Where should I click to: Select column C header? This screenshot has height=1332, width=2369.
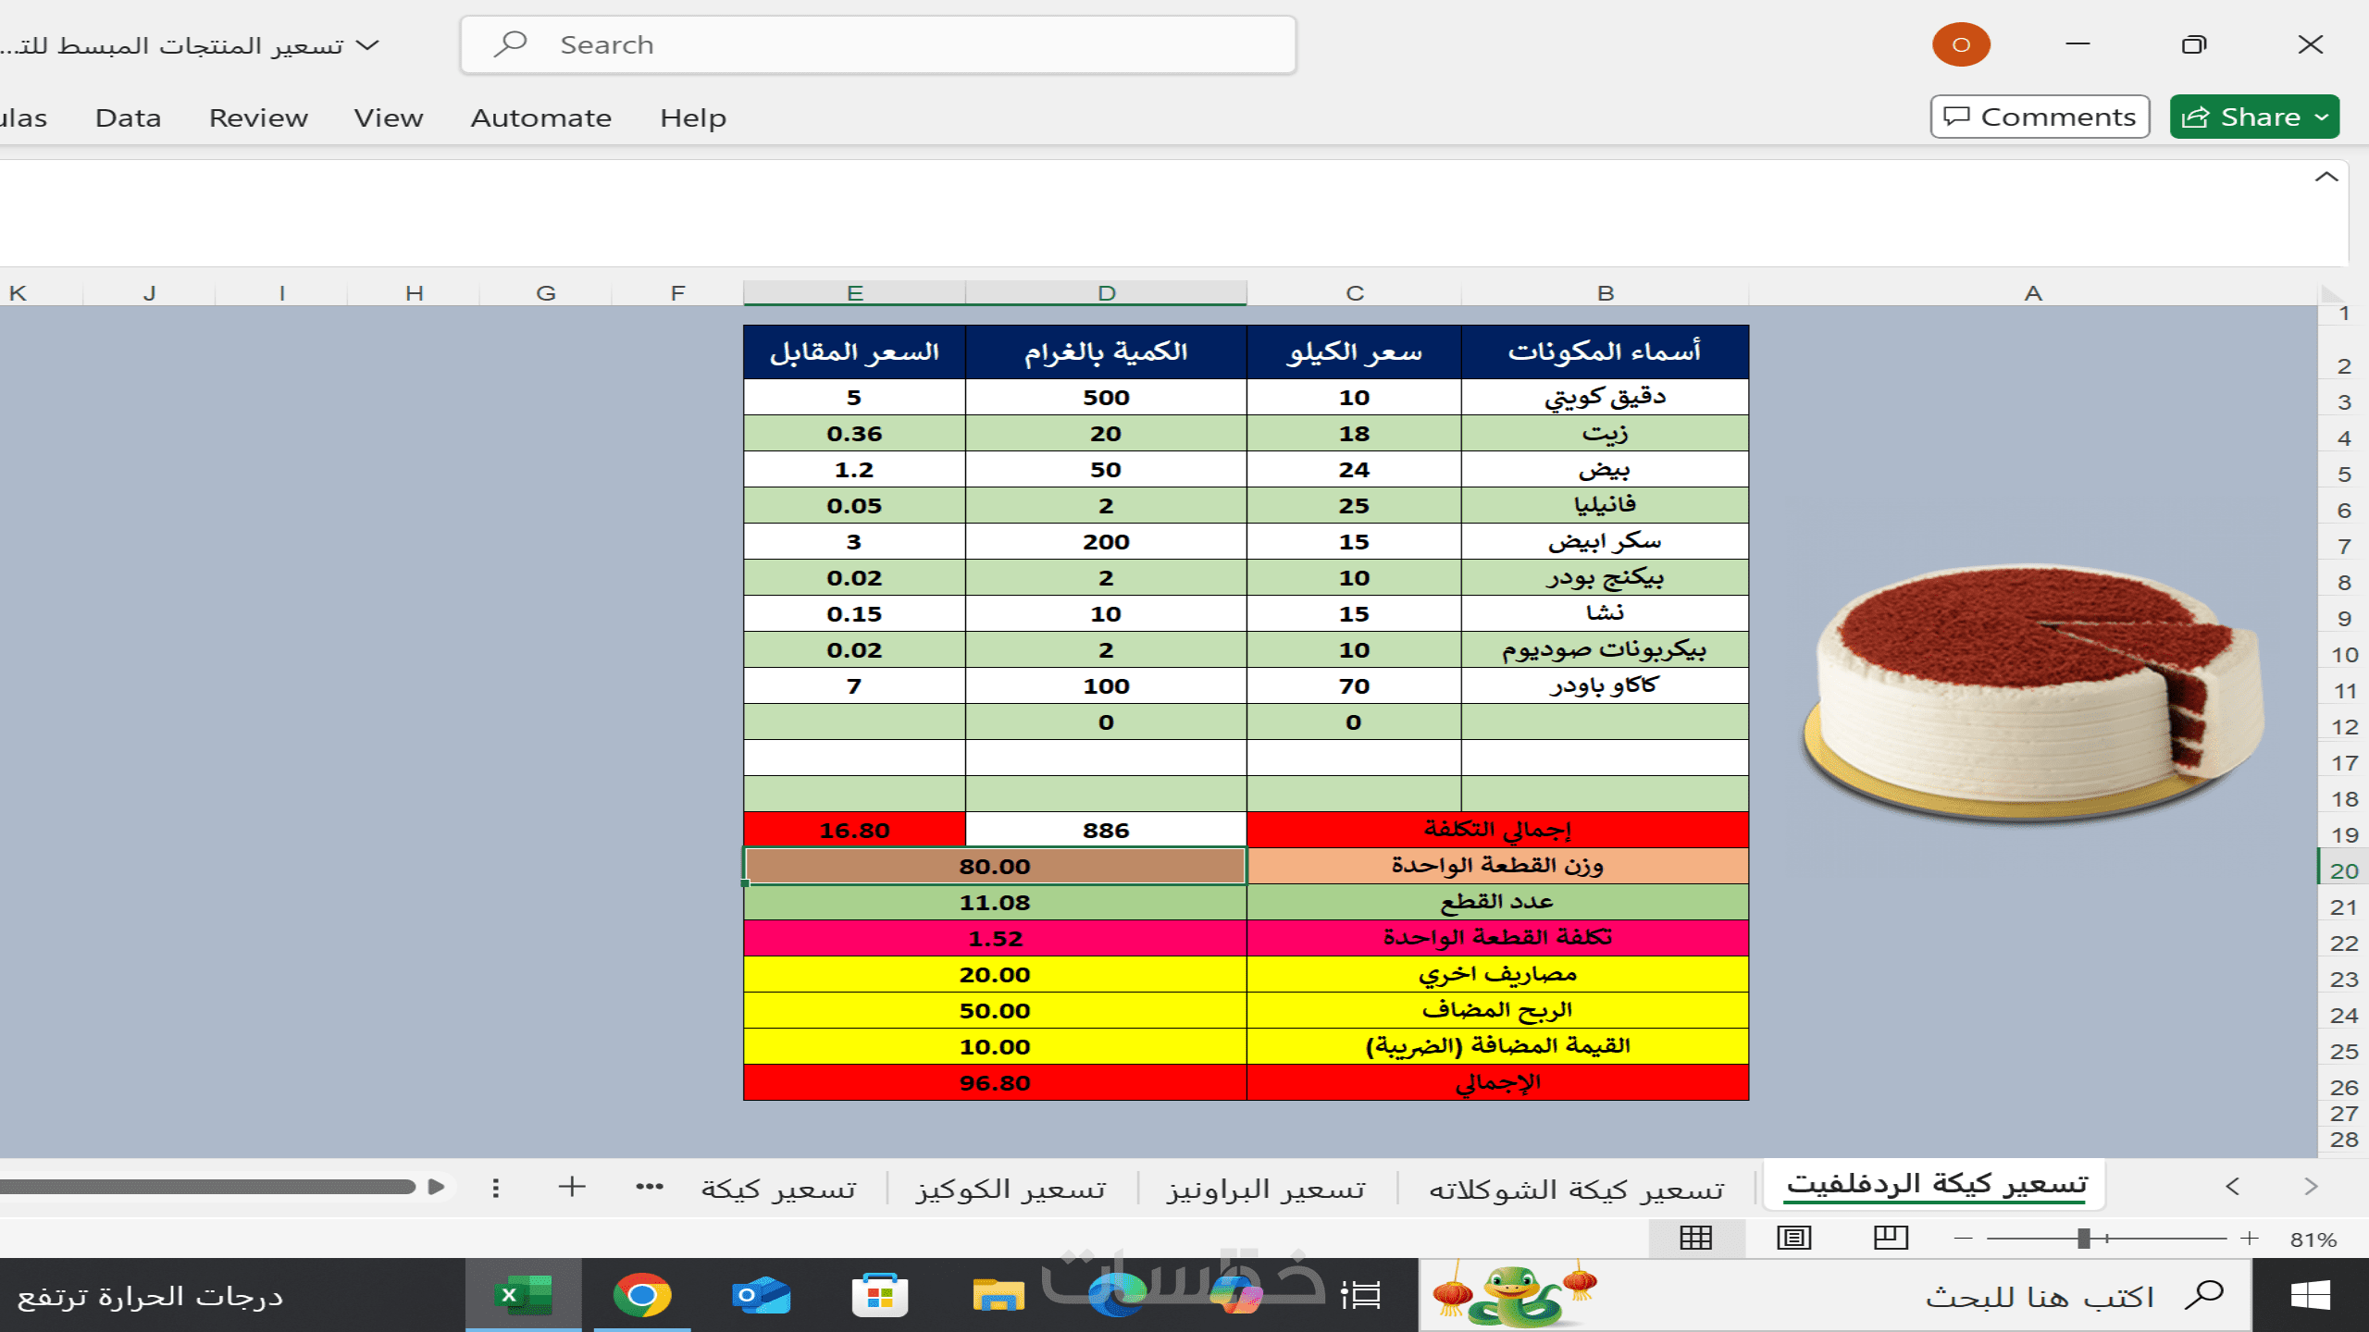pos(1354,293)
